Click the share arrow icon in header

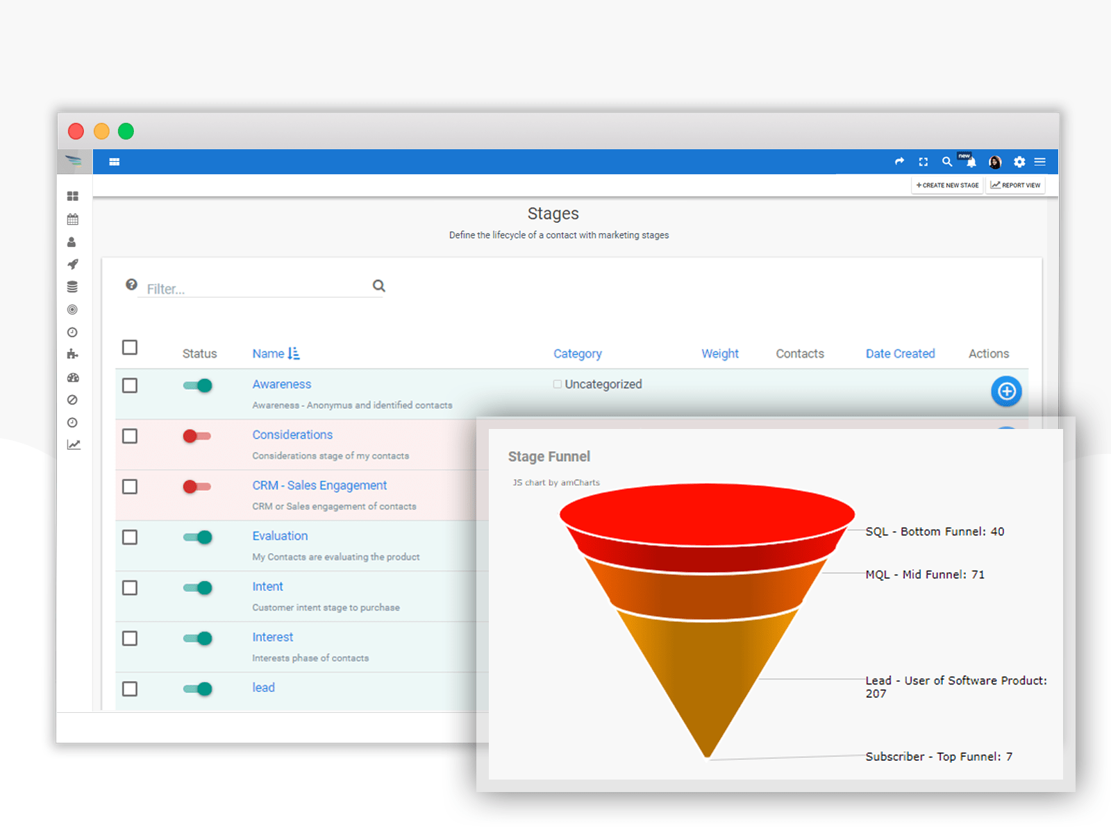coord(900,161)
